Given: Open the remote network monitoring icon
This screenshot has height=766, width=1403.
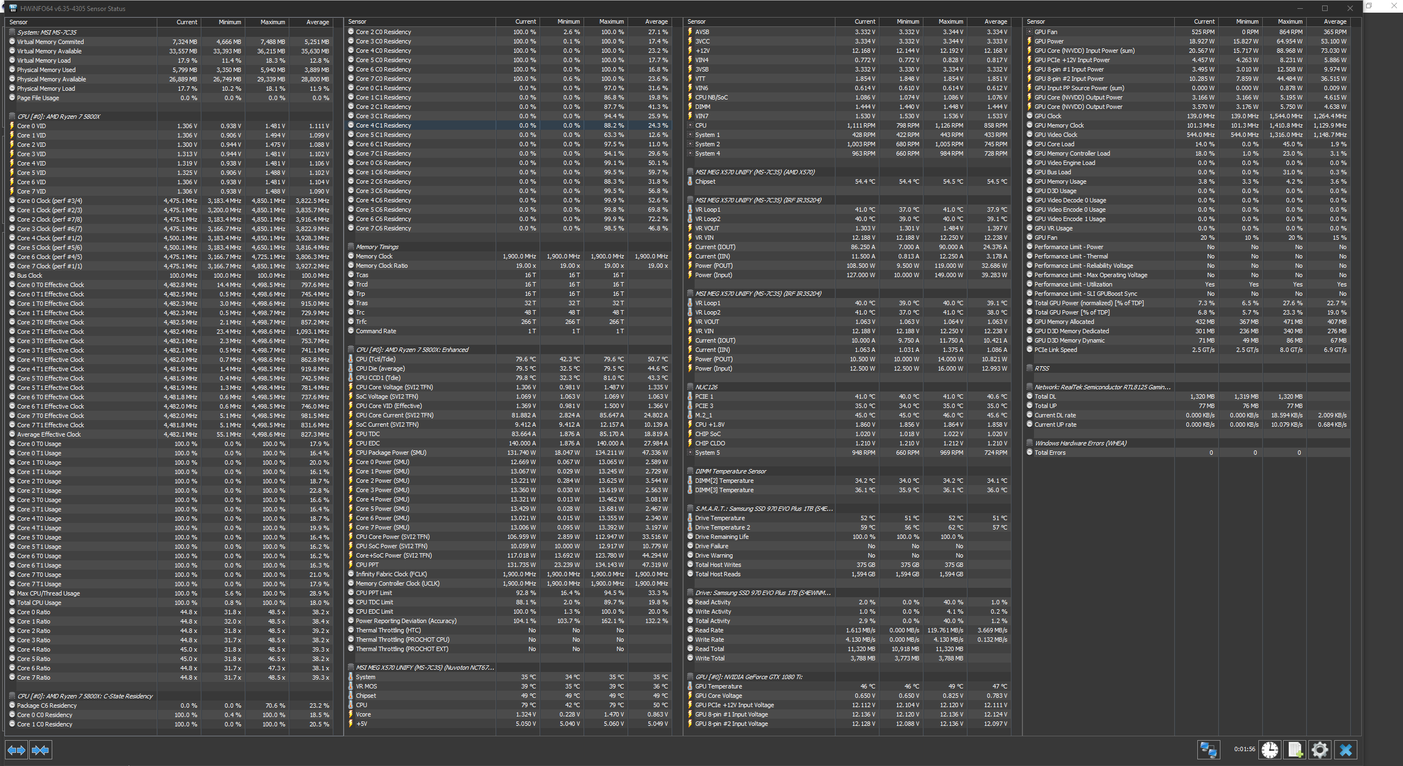Looking at the screenshot, I should pyautogui.click(x=1208, y=750).
